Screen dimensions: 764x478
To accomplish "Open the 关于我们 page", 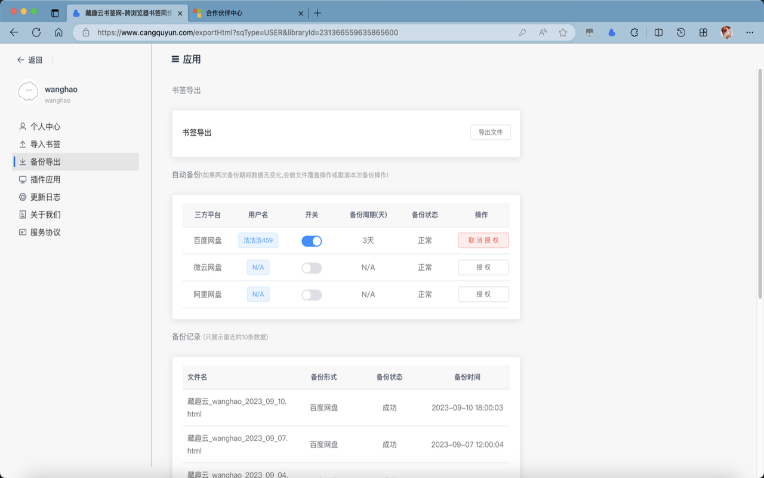I will coord(45,214).
